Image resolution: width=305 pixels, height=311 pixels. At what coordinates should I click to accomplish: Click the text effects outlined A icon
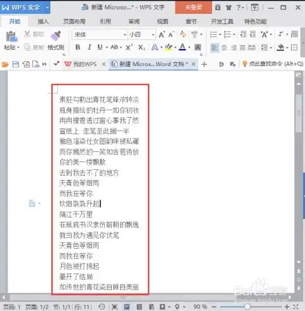(x=154, y=47)
